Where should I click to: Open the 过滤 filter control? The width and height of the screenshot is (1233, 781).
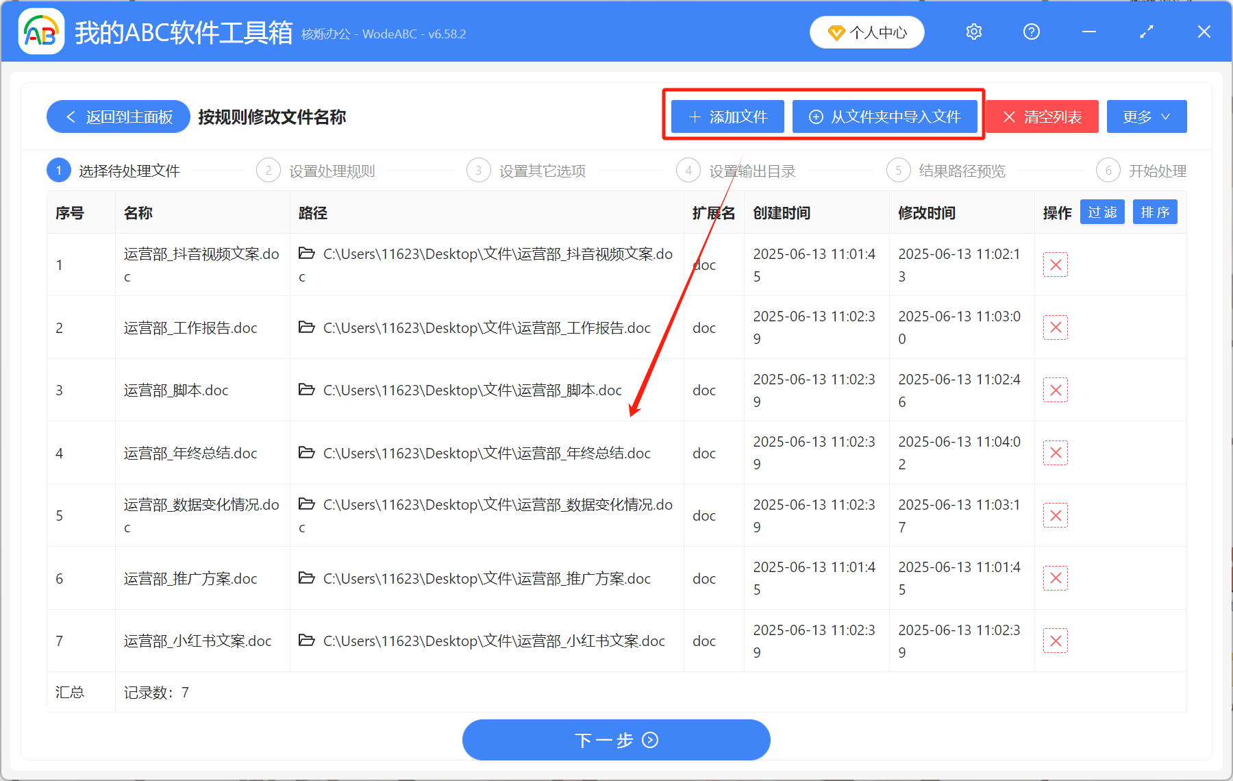click(x=1102, y=212)
